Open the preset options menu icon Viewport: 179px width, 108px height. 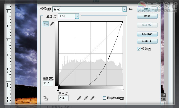click(131, 9)
